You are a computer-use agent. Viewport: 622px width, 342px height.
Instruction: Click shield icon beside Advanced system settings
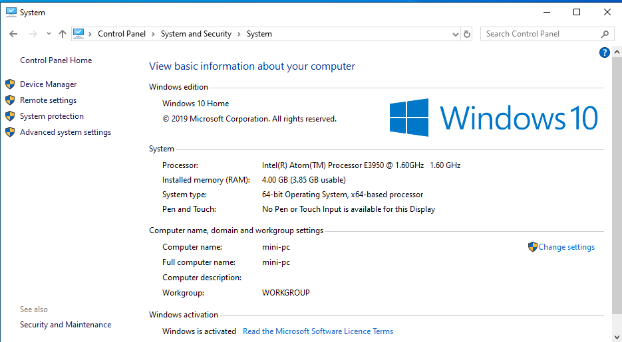click(10, 131)
